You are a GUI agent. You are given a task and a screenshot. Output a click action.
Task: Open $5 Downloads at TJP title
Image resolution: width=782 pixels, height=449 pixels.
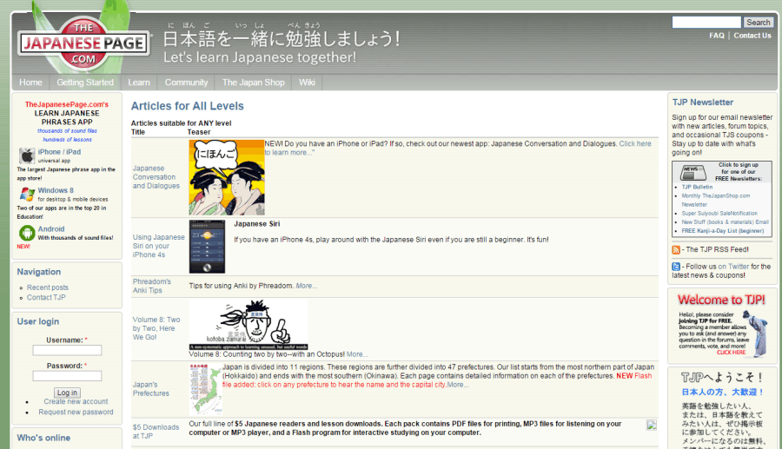click(156, 432)
